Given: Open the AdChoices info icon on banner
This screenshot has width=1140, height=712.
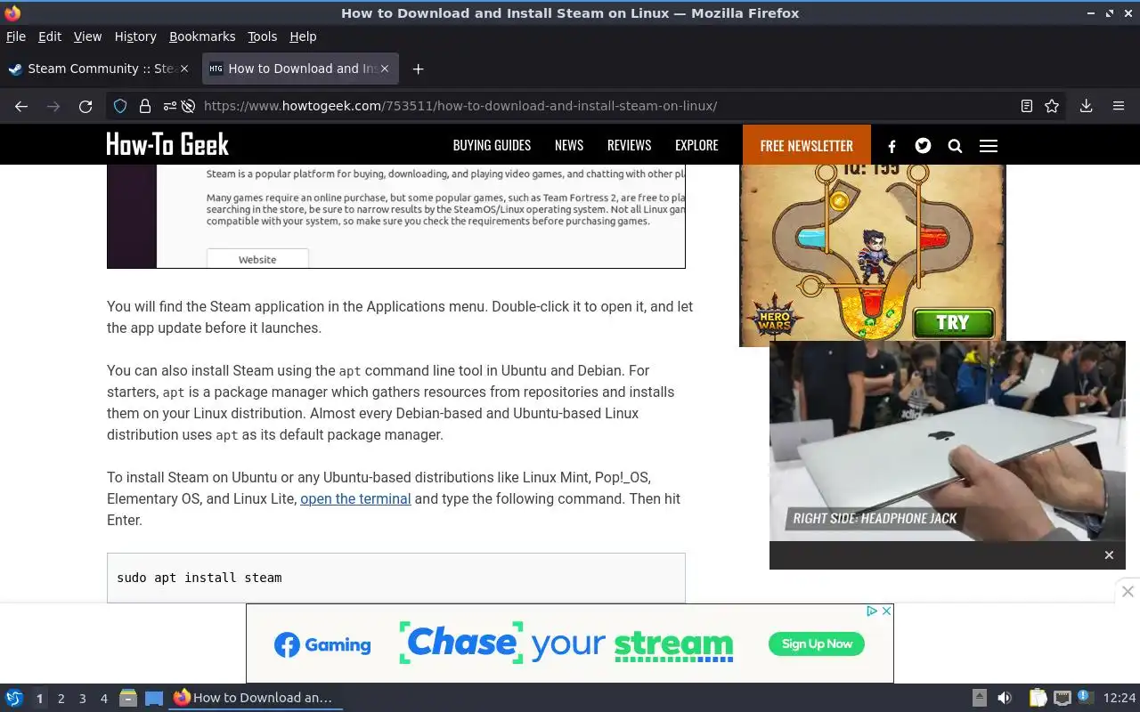Looking at the screenshot, I should point(873,611).
